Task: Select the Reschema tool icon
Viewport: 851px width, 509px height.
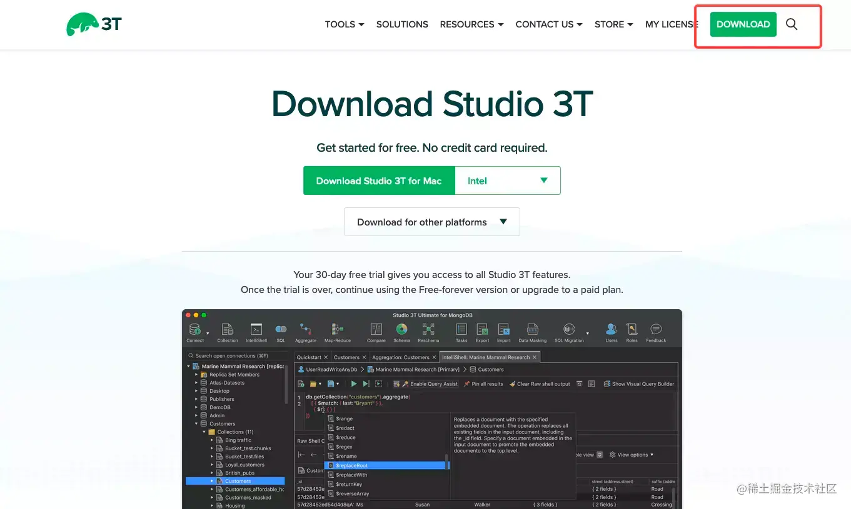Action: click(x=428, y=332)
